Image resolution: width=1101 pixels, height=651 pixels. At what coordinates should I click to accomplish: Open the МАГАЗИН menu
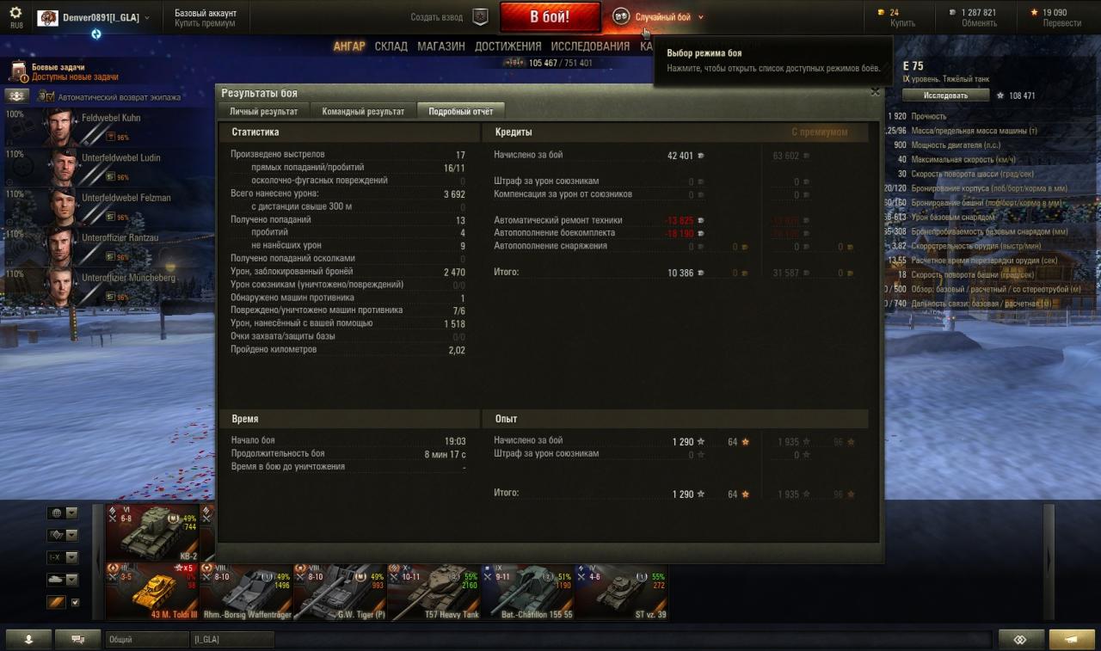point(441,46)
